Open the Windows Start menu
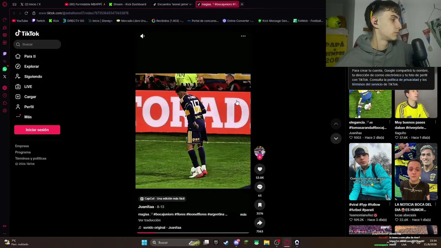Image resolution: width=441 pixels, height=248 pixels. [144, 242]
